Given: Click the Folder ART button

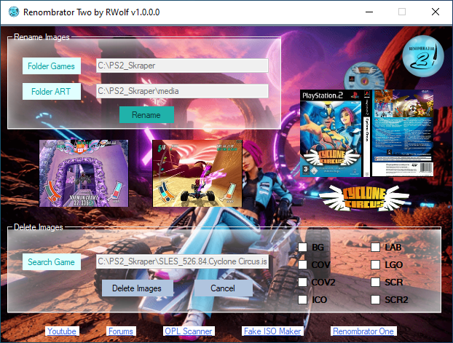Looking at the screenshot, I should 52,91.
